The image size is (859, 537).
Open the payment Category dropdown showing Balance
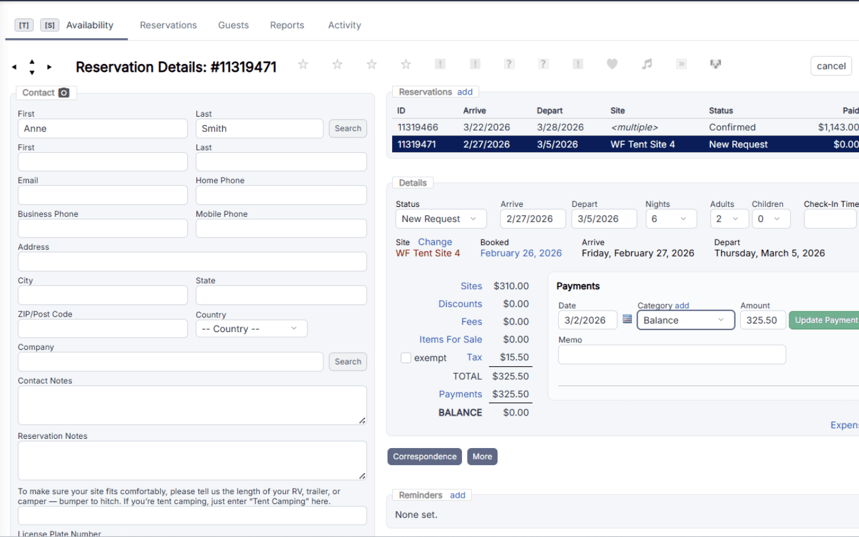[x=685, y=320]
